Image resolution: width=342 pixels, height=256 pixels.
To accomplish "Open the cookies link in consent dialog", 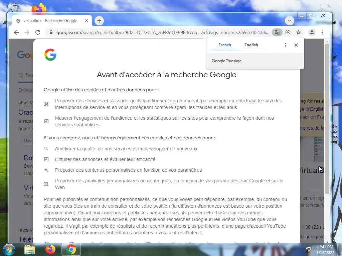I will [x=92, y=90].
